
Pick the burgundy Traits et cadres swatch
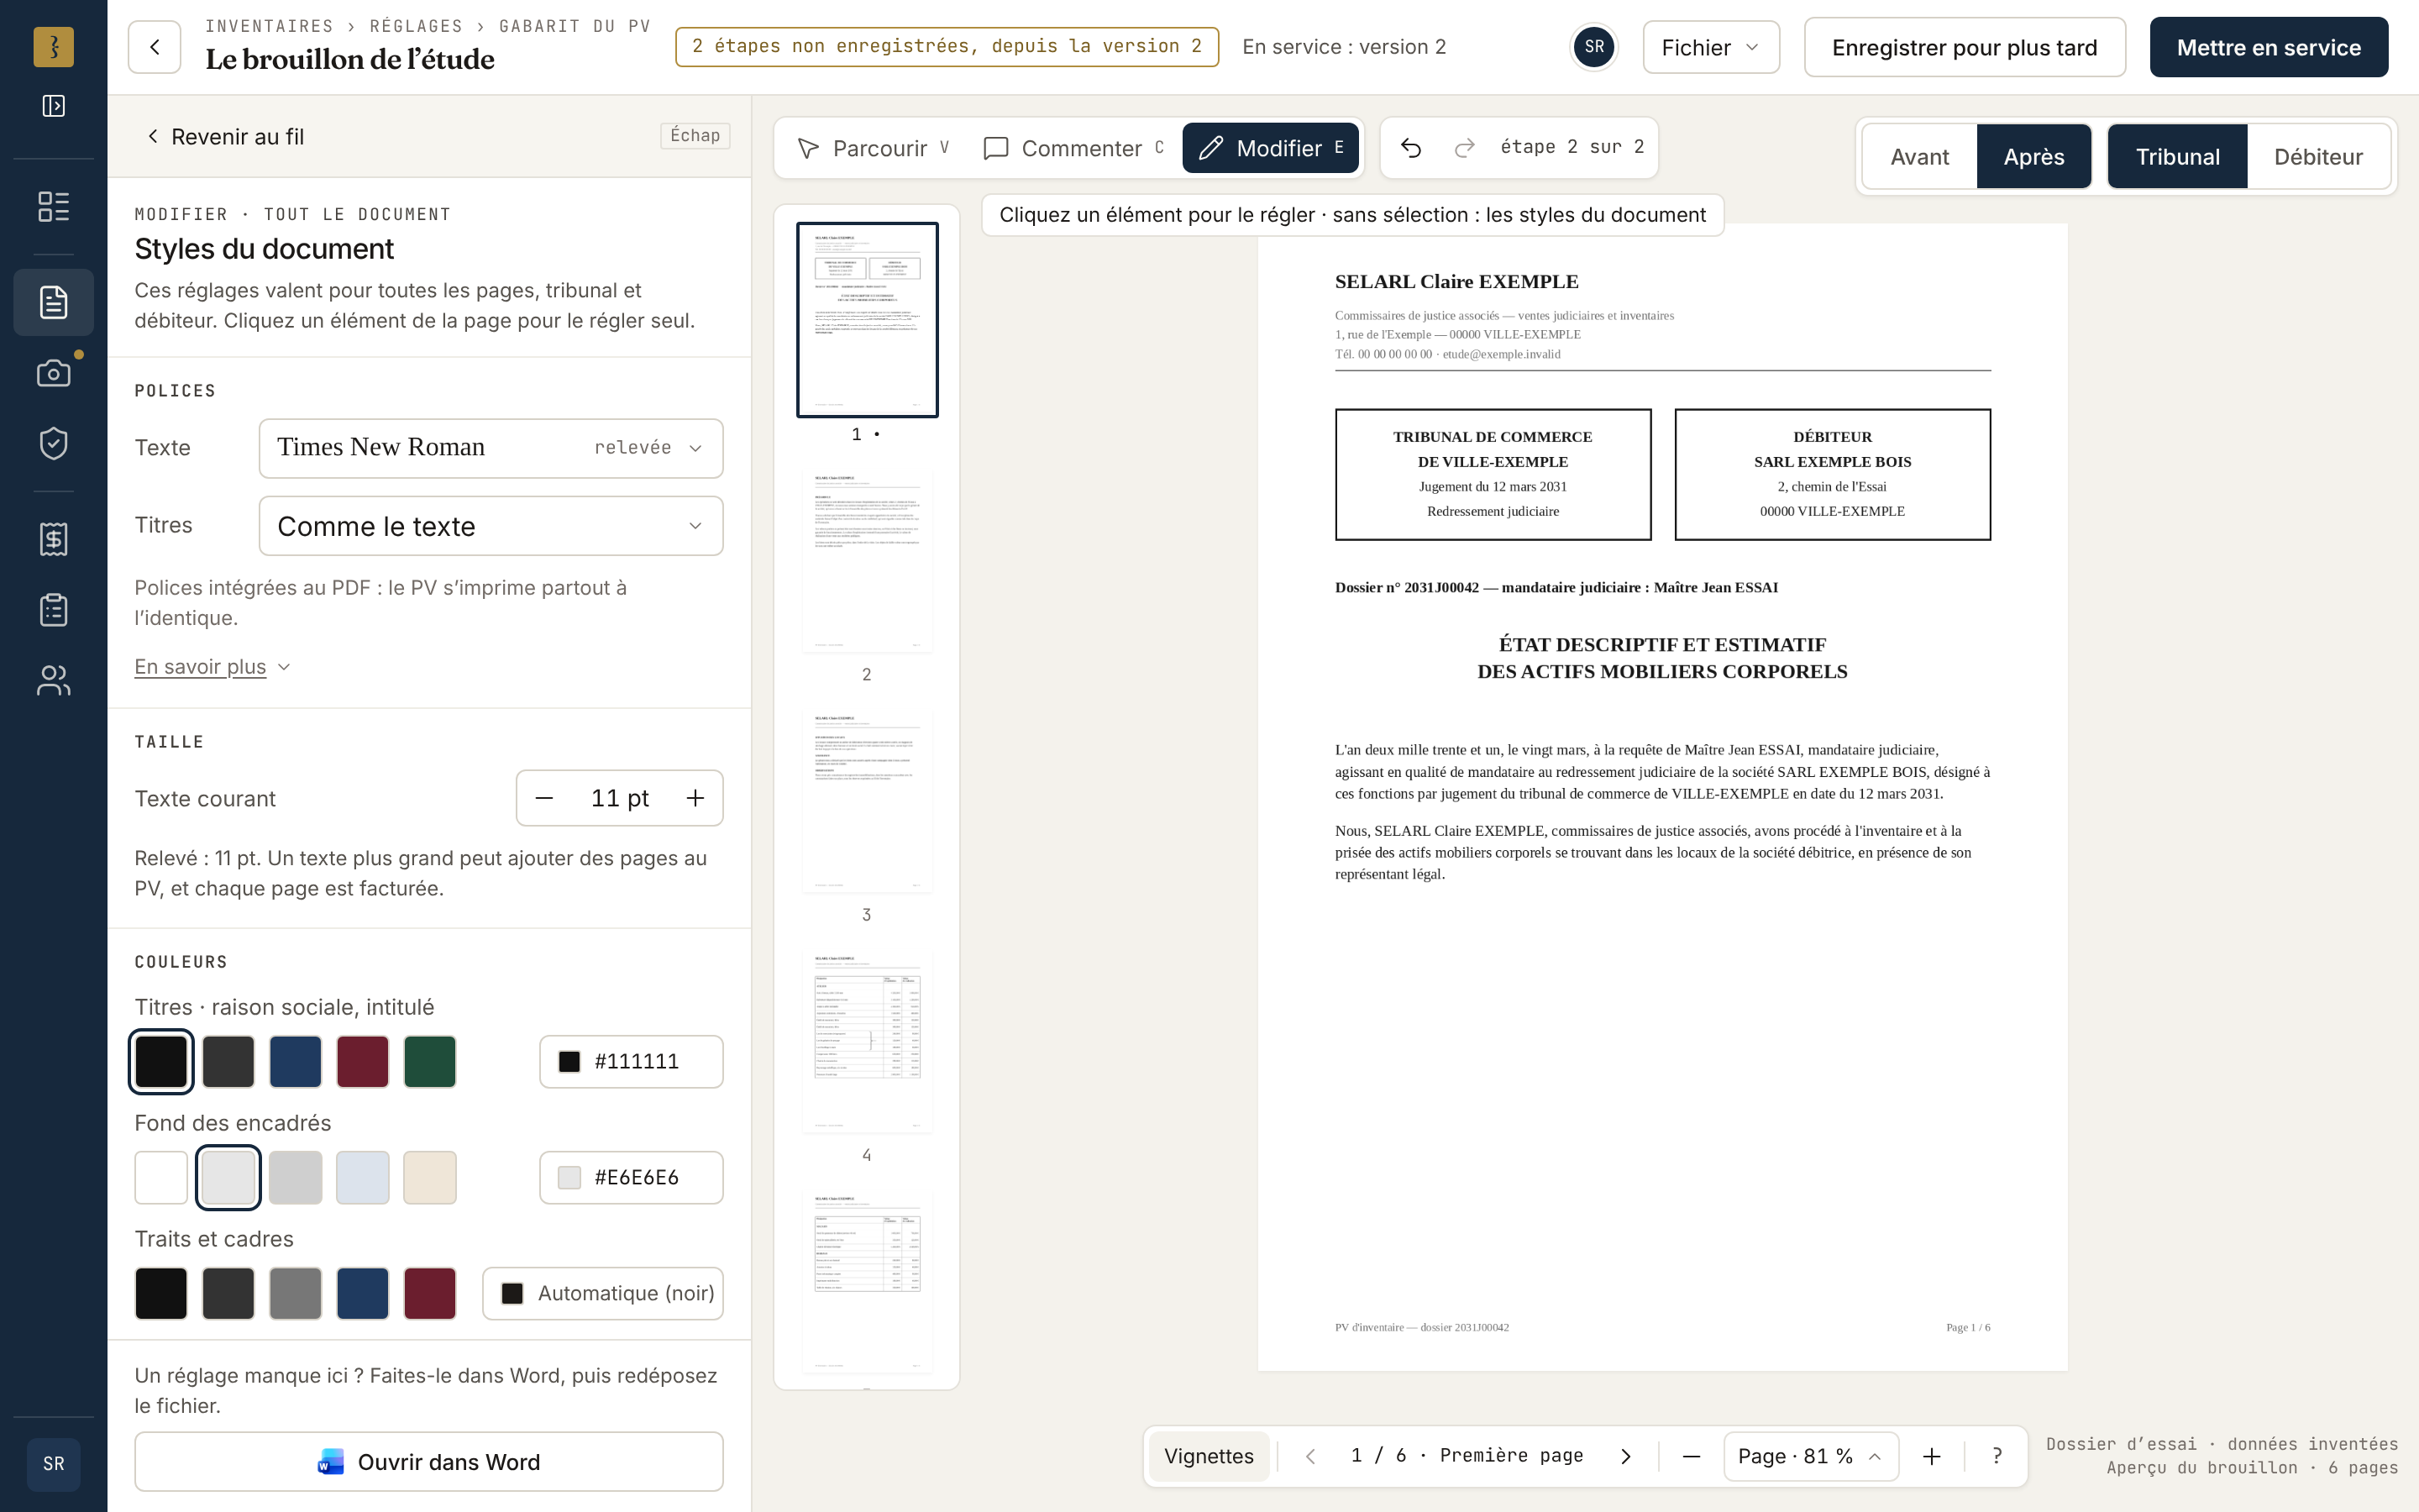[430, 1293]
